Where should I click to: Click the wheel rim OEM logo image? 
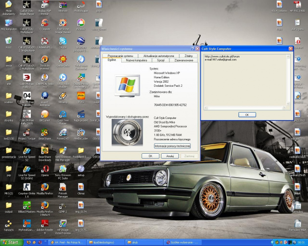click(x=127, y=132)
